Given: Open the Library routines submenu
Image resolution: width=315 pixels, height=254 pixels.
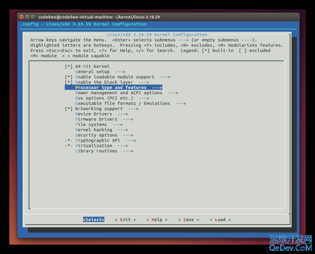Looking at the screenshot, I should pos(104,151).
